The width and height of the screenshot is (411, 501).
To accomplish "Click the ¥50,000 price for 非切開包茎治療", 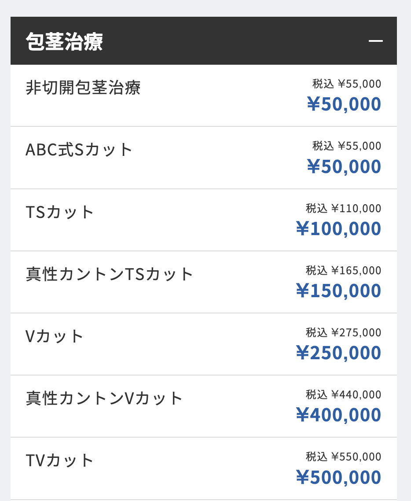I will (344, 104).
